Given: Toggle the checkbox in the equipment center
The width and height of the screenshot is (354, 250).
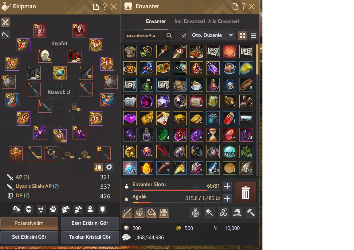Looking at the screenshot, I should pyautogui.click(x=59, y=86).
